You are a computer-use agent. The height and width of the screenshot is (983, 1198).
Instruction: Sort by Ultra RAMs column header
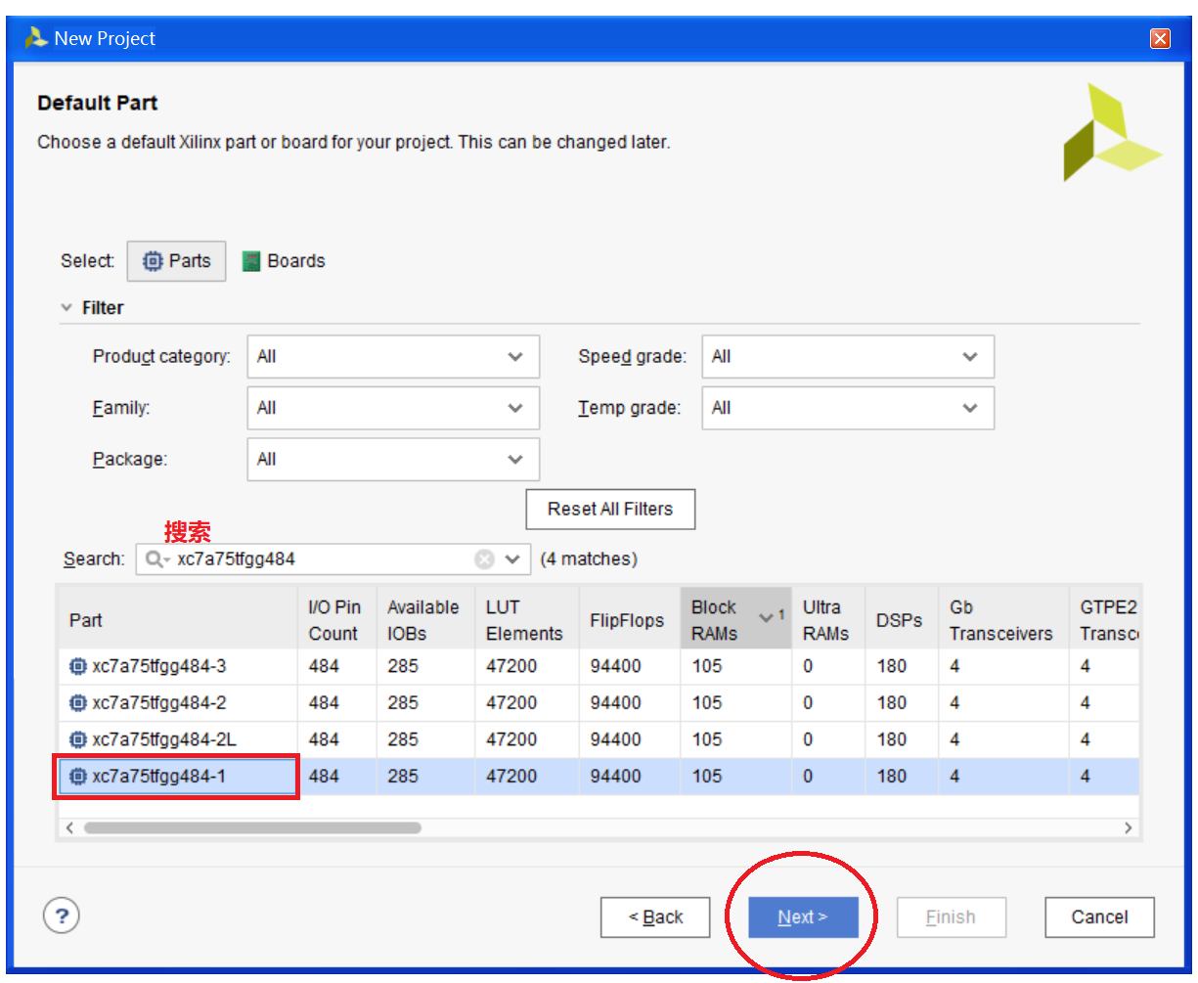point(827,620)
